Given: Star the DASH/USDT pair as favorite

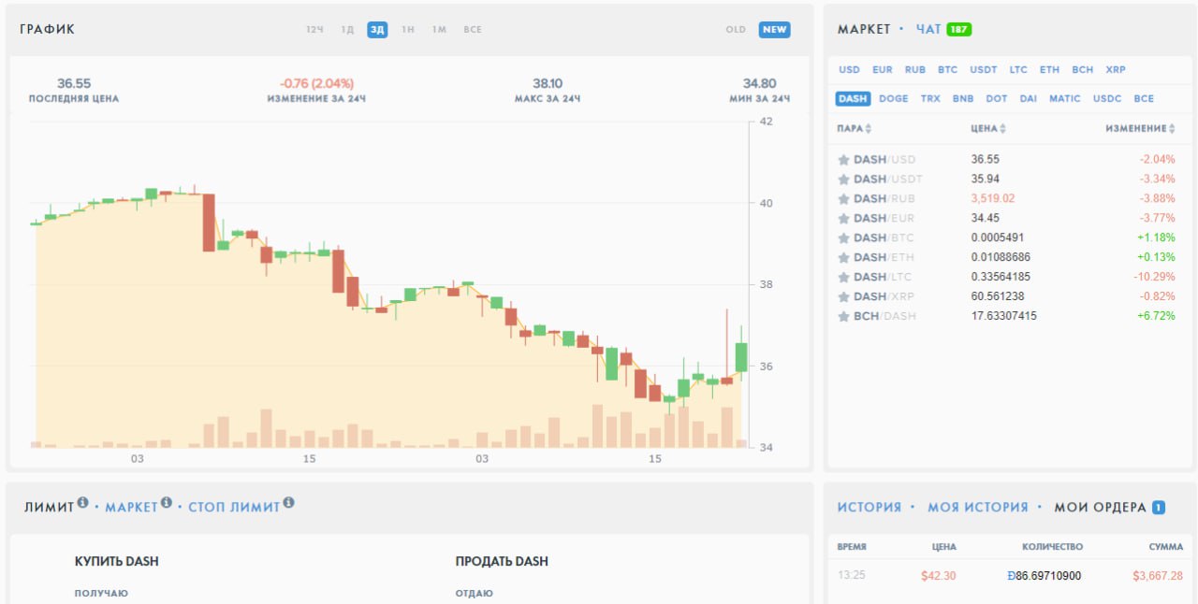Looking at the screenshot, I should point(843,180).
